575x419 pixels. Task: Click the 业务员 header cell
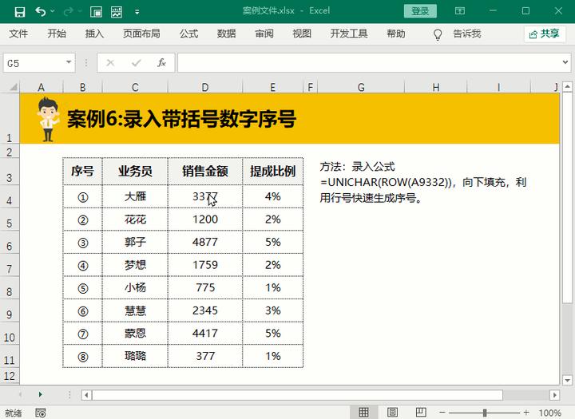[x=135, y=172]
